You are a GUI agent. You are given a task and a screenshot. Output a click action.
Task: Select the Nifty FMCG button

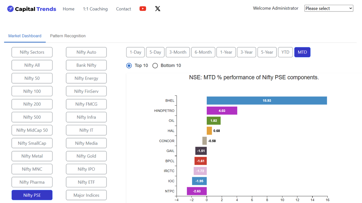(86, 104)
